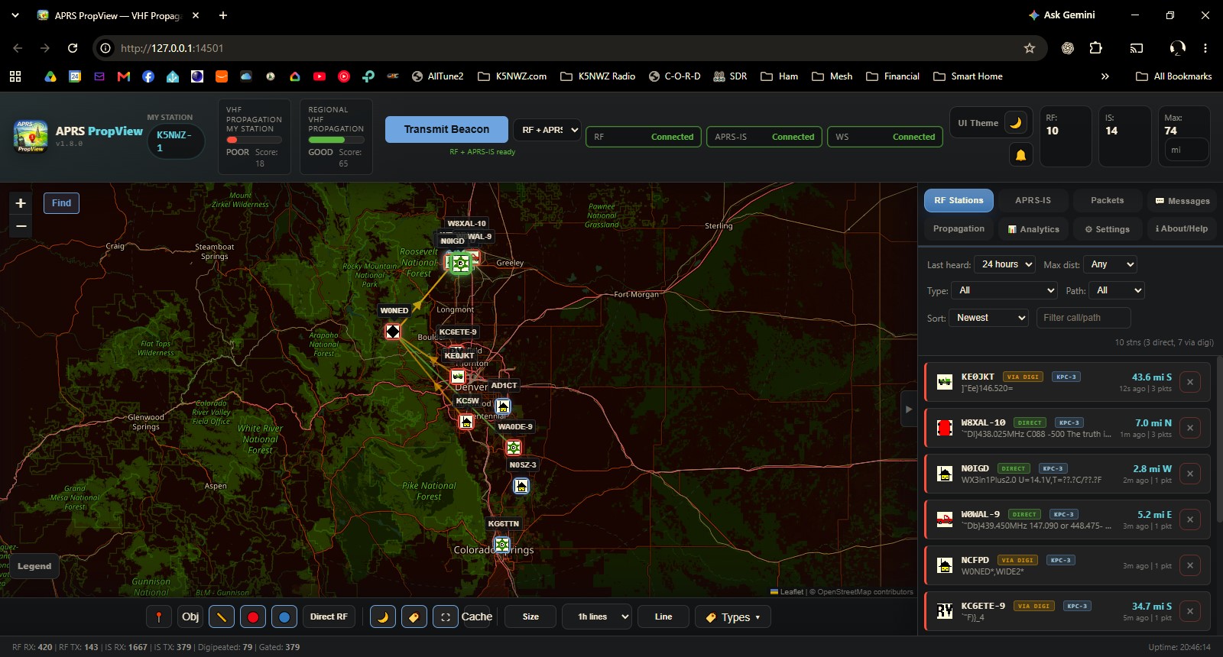Open the map Legend
The image size is (1223, 657).
click(34, 566)
